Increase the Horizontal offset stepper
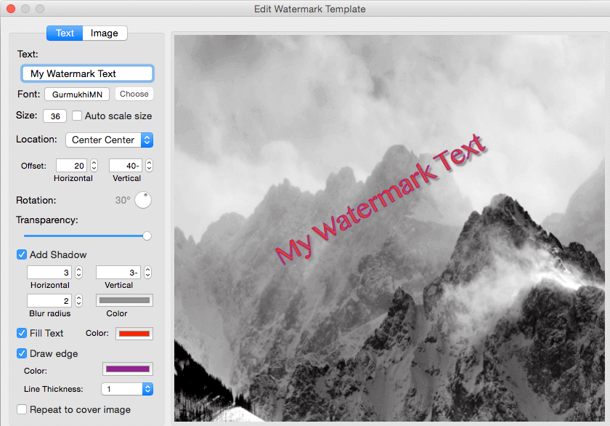The width and height of the screenshot is (610, 426). coord(94,162)
